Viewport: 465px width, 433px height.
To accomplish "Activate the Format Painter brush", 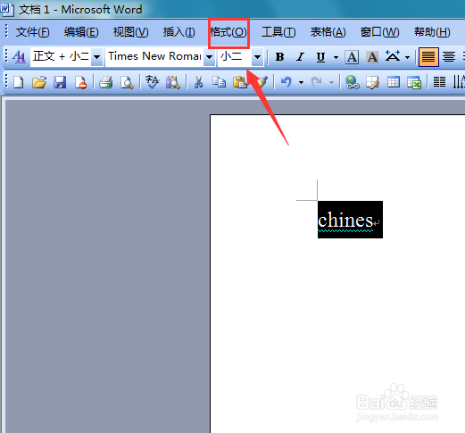I will [x=262, y=82].
